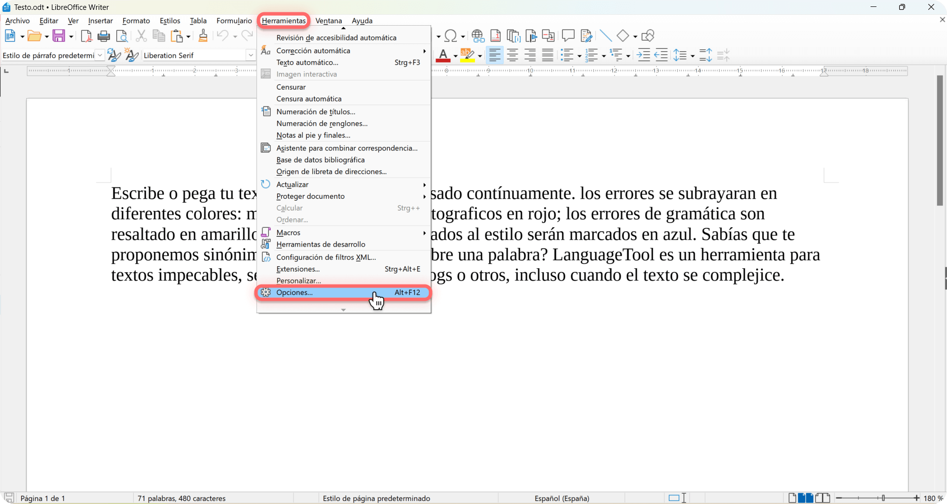Click Página 1 de 1 status field

pyautogui.click(x=43, y=499)
